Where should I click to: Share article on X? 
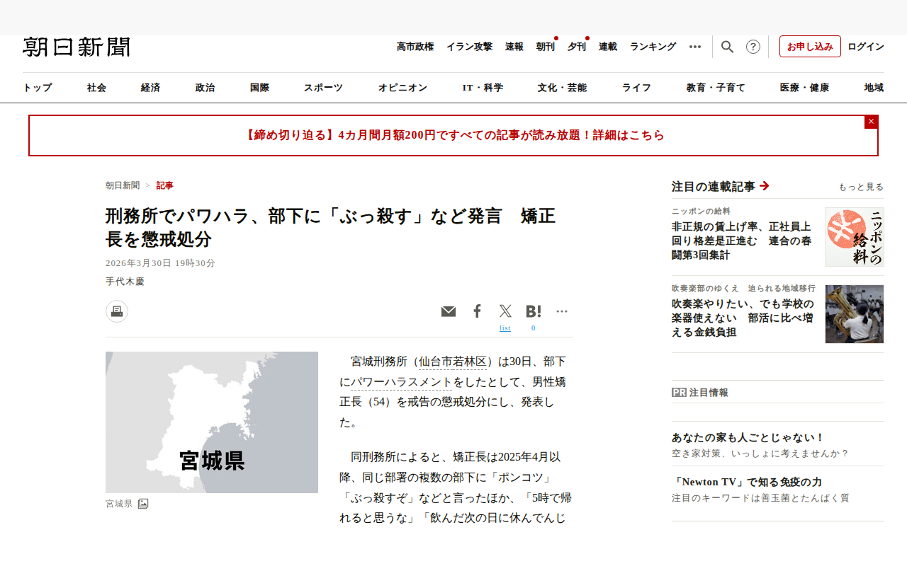(505, 311)
